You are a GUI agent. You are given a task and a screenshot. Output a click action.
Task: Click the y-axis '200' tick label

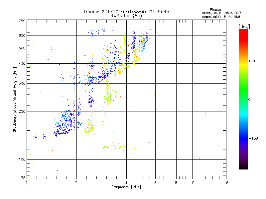[x=22, y=111]
